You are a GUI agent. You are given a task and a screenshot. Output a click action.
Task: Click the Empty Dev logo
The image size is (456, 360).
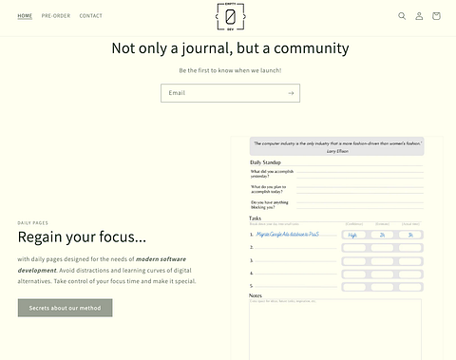coord(231,17)
